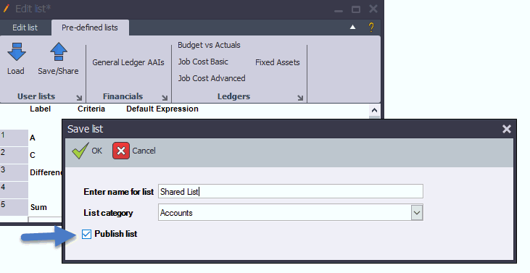The height and width of the screenshot is (273, 530).
Task: Click the Enter name for list field
Action: pyautogui.click(x=290, y=191)
